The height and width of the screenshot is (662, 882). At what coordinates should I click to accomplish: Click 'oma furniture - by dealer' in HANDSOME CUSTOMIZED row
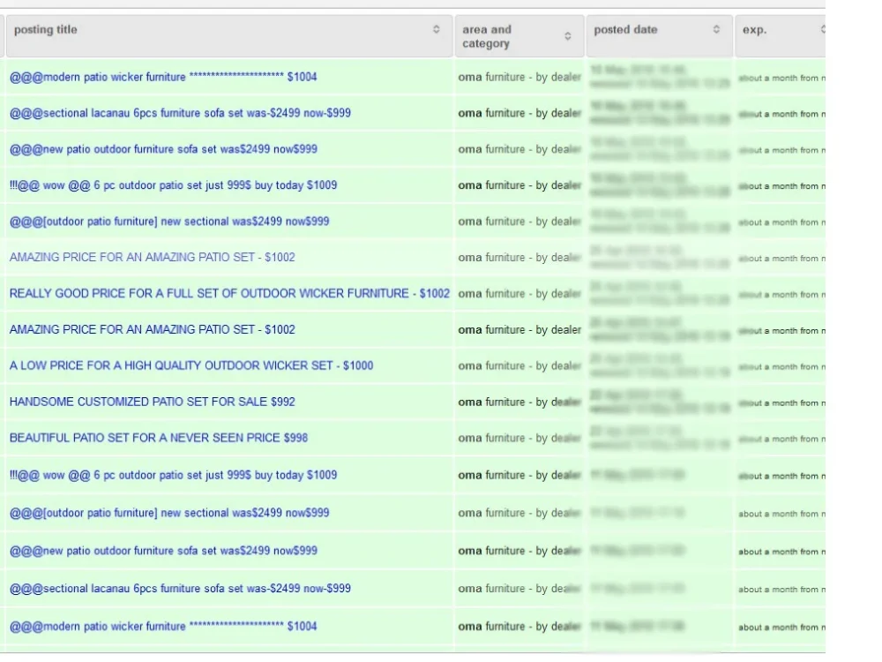[x=519, y=402]
